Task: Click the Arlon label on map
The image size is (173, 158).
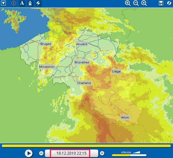Action: (125, 117)
